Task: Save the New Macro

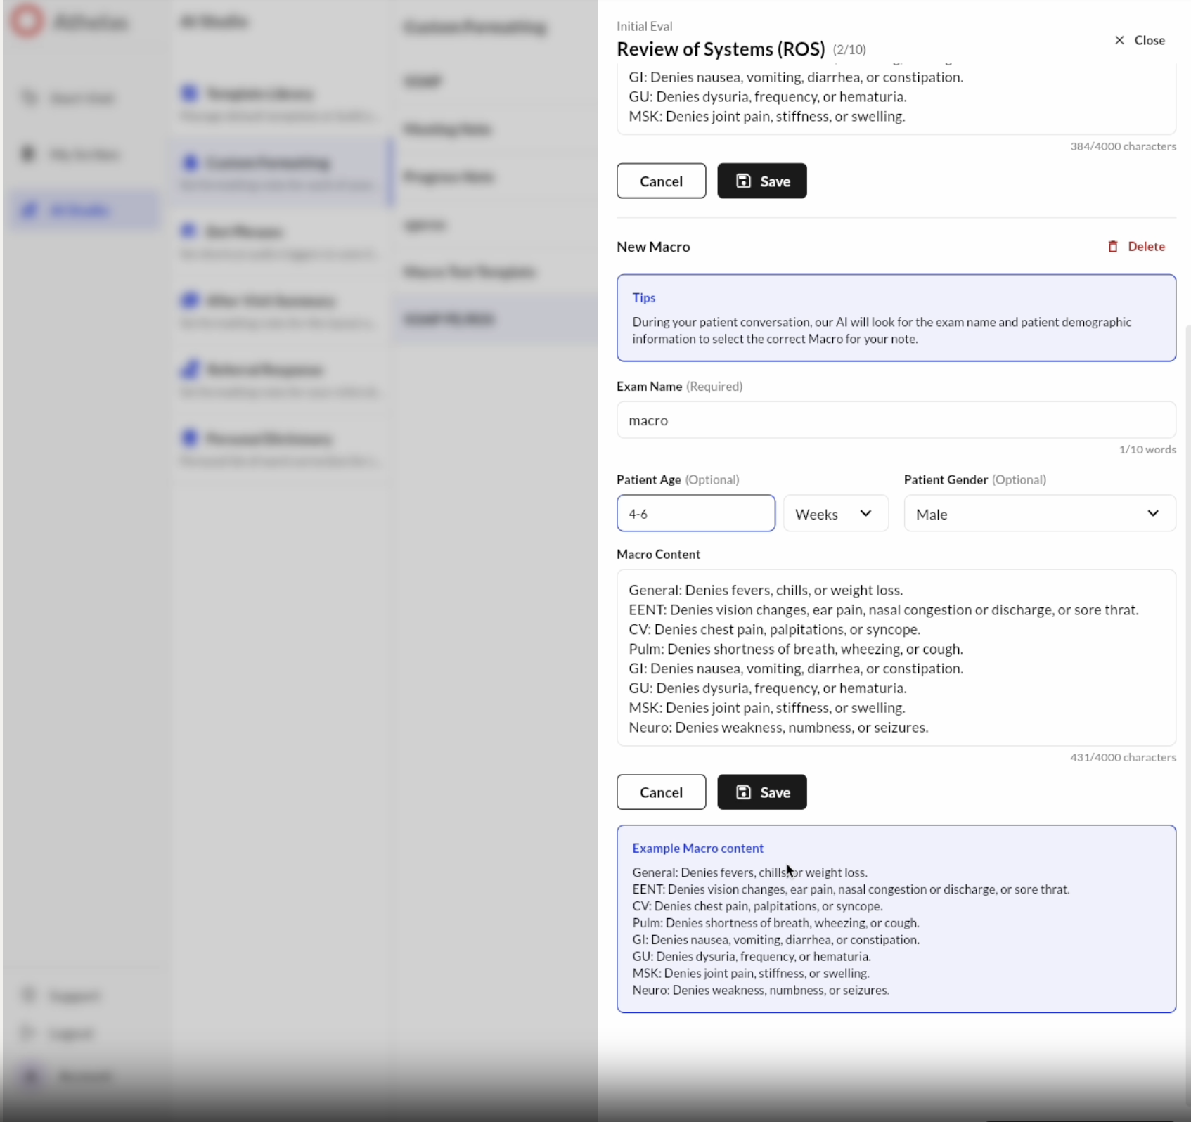Action: (x=762, y=792)
